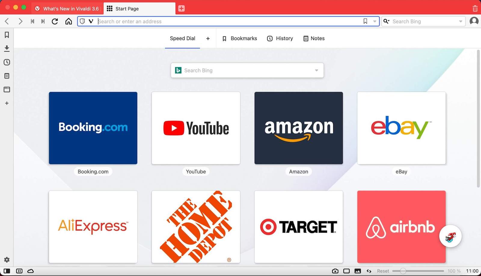481x276 pixels.
Task: Toggle the page tiling window icon
Action: tap(347, 271)
